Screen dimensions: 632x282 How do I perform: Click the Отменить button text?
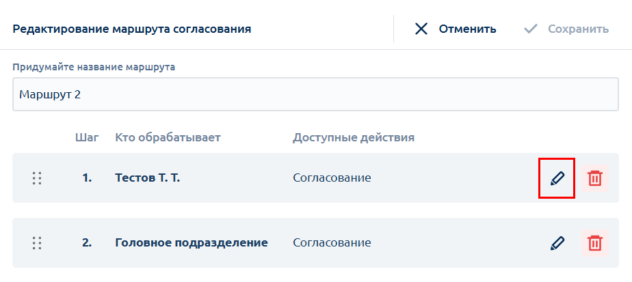[468, 29]
